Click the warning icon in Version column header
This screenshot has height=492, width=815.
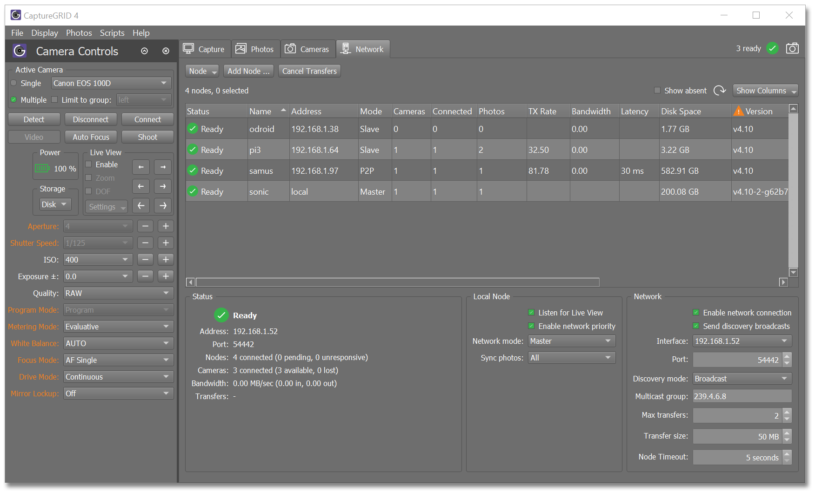(738, 112)
